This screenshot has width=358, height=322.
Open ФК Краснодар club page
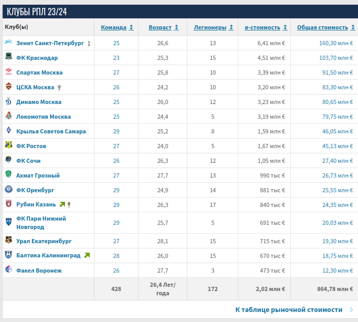click(37, 58)
